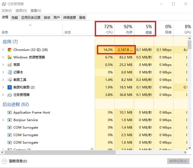Switch to the 用户 tab

(x=56, y=18)
